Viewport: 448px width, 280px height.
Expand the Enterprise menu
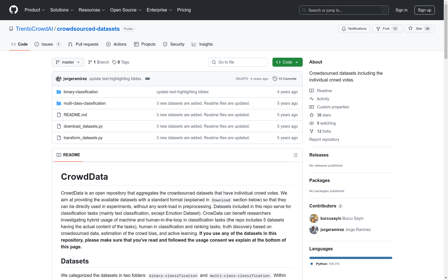(x=159, y=10)
